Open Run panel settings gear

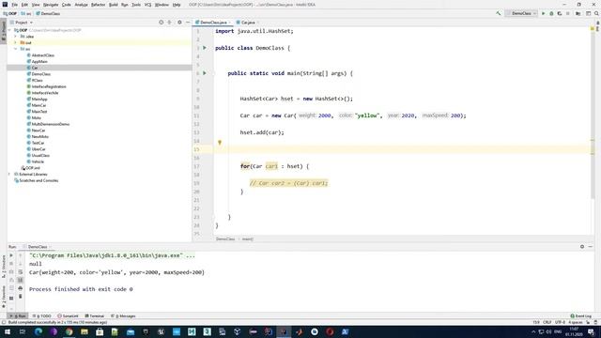tap(582, 247)
